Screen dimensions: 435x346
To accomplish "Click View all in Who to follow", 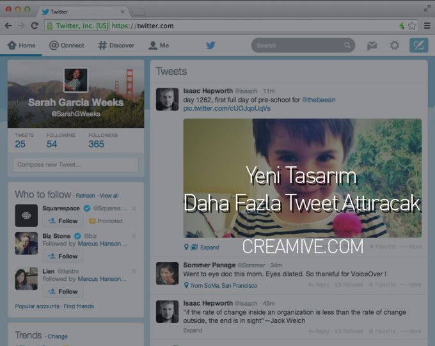I will [x=109, y=196].
